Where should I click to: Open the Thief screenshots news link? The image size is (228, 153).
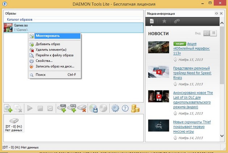[x=192, y=127]
